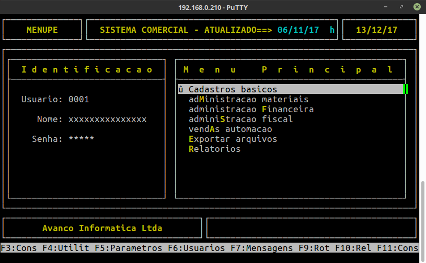Click the terminal's vertical scrollbar thumb

(x=422, y=219)
